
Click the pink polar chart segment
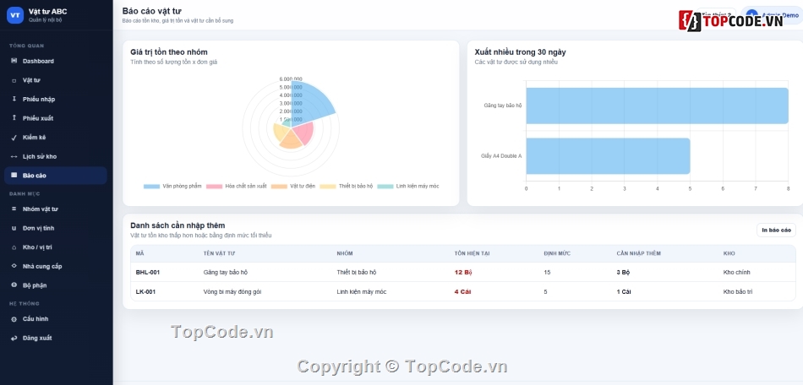coord(303,133)
